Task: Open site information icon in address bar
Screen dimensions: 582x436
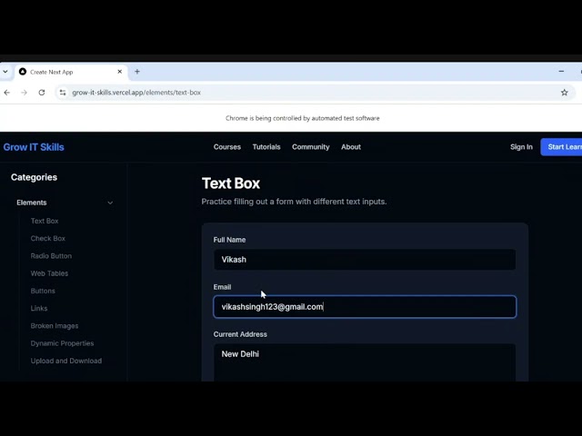Action: 63,93
